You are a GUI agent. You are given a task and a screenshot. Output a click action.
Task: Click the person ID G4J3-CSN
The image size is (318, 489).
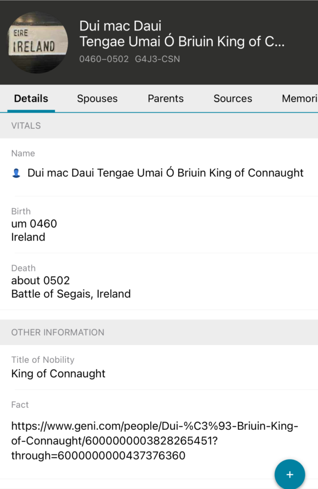pos(157,59)
